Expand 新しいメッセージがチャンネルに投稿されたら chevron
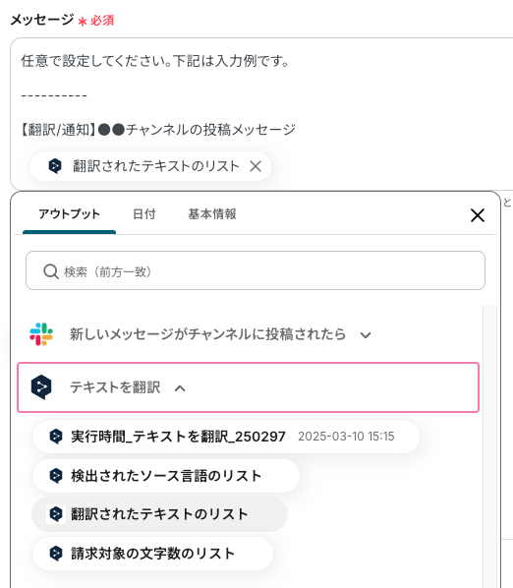This screenshot has height=588, width=513. 366,335
